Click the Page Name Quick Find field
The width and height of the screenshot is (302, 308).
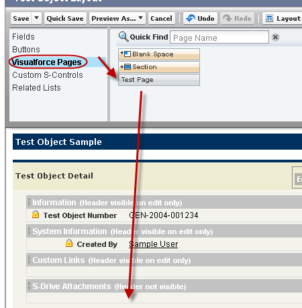click(x=219, y=37)
